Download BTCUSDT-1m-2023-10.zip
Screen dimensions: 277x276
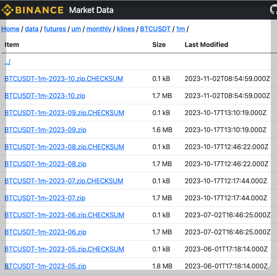[x=45, y=96]
